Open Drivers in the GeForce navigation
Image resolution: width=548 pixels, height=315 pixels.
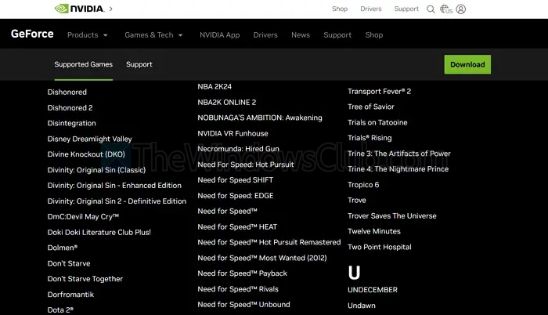pyautogui.click(x=265, y=35)
